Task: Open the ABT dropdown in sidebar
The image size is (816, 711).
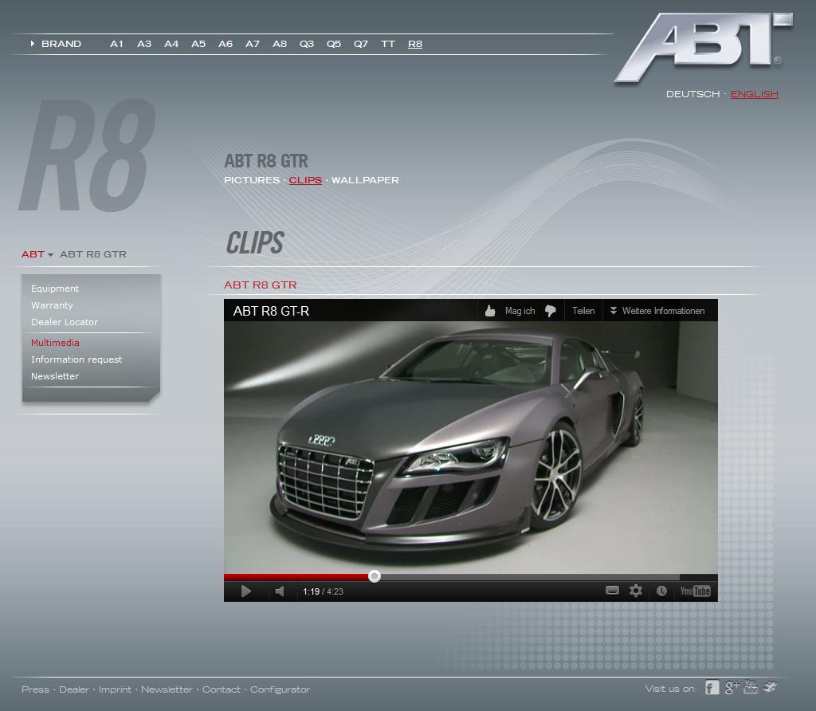Action: coord(37,254)
